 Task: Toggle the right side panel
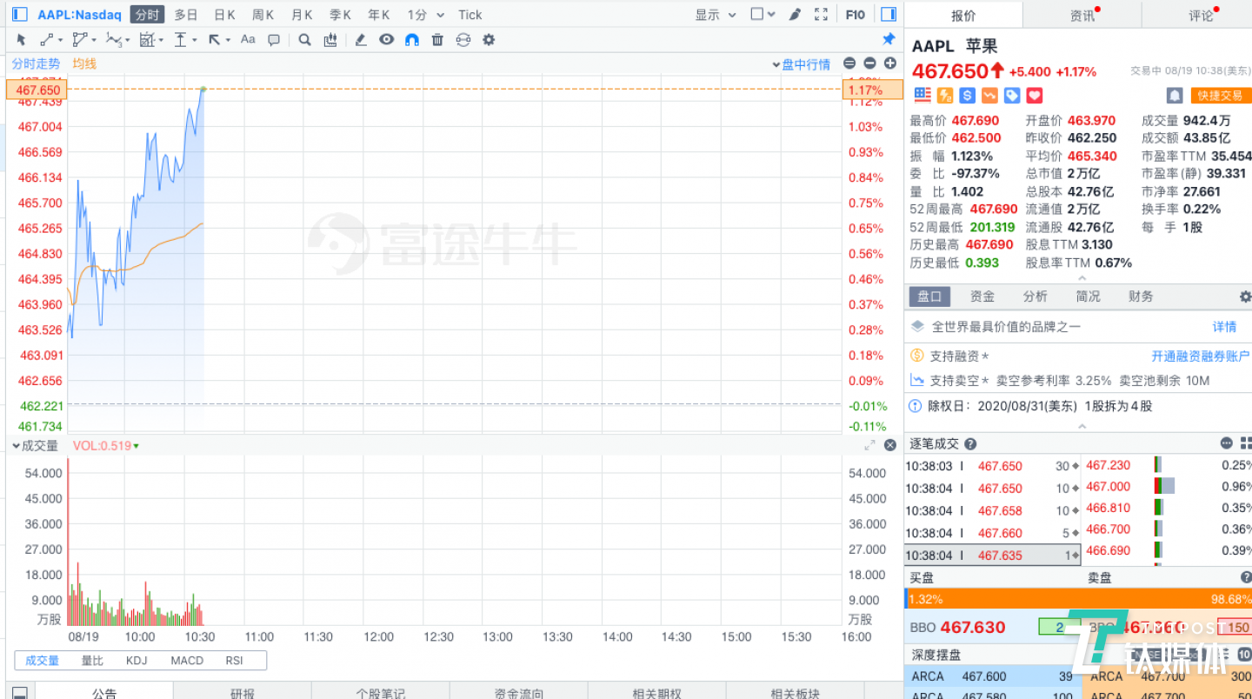(889, 15)
